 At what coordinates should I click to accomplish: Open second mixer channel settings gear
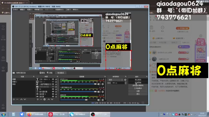[x=103, y=92]
